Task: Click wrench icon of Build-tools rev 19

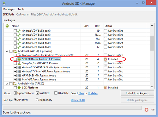Action: click(x=19, y=31)
